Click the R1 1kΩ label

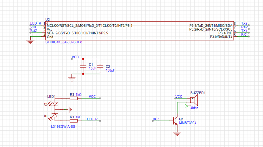[x=76, y=117]
